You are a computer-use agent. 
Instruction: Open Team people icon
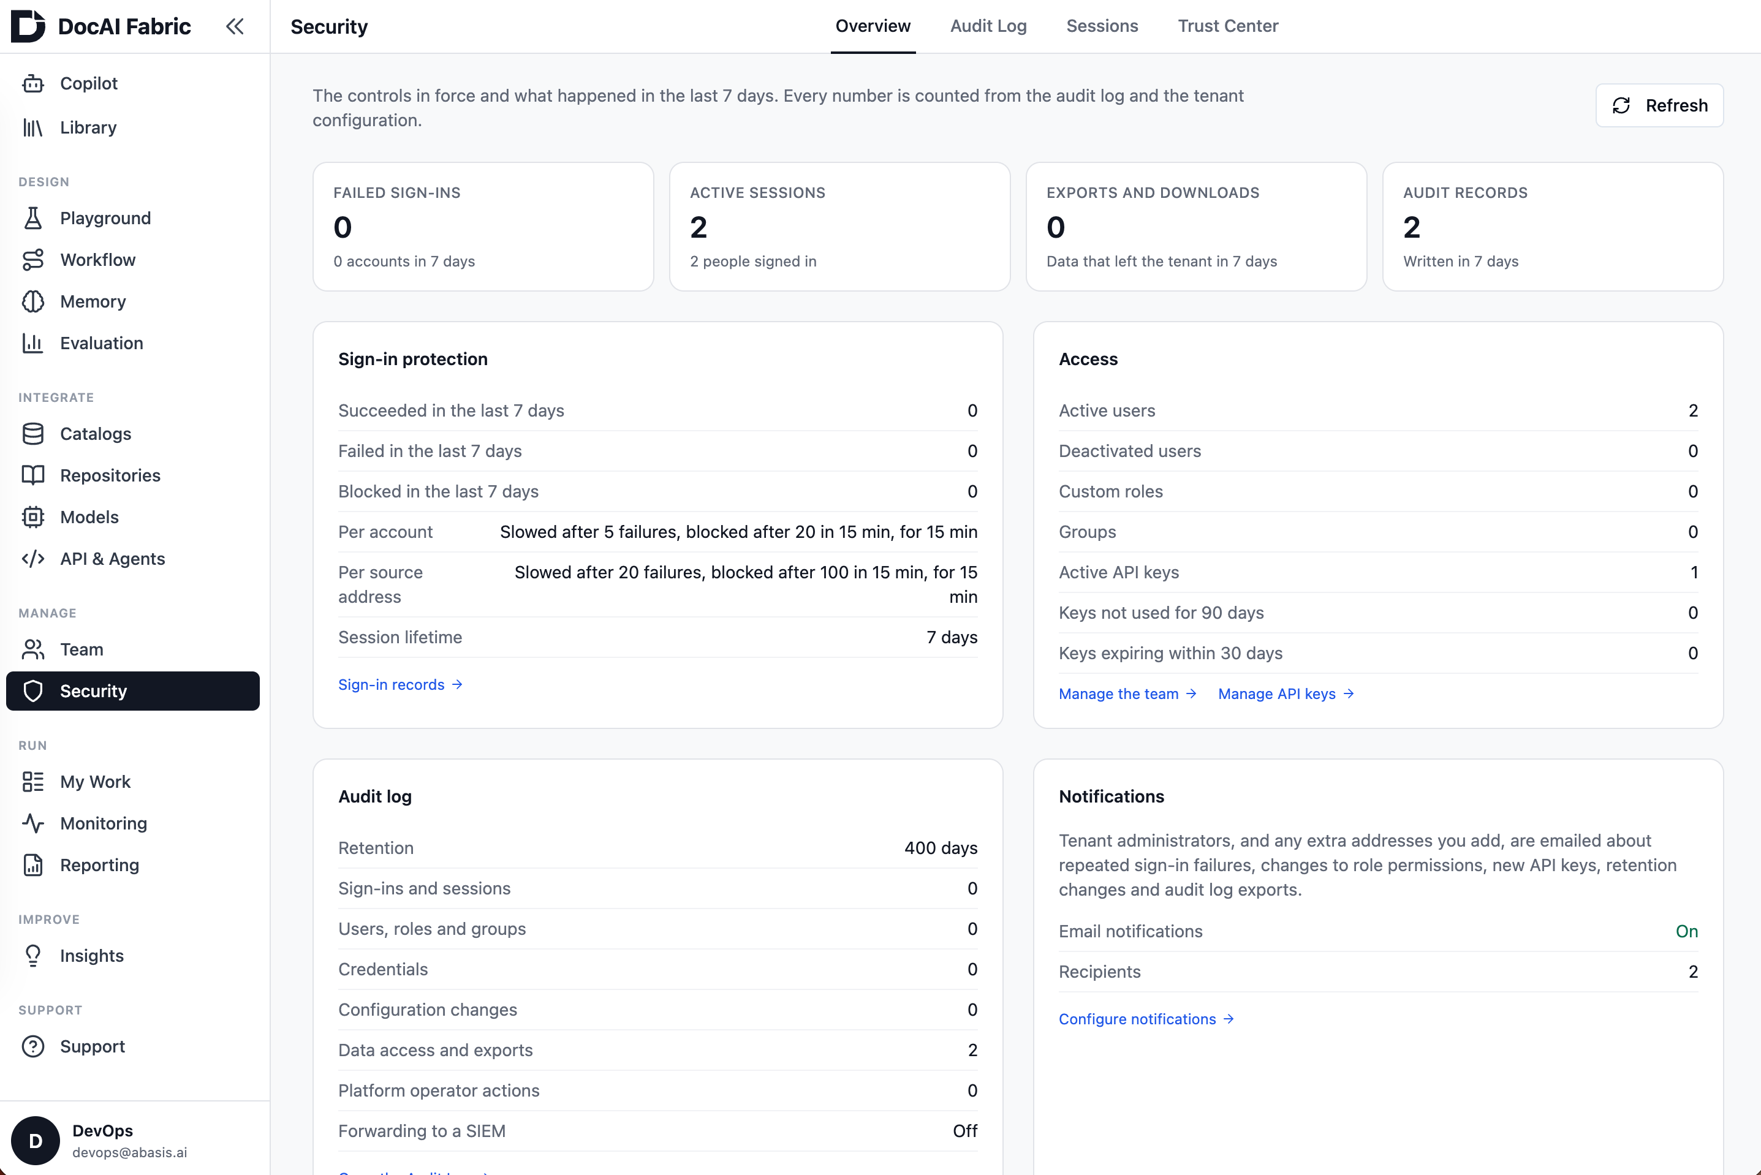(33, 650)
